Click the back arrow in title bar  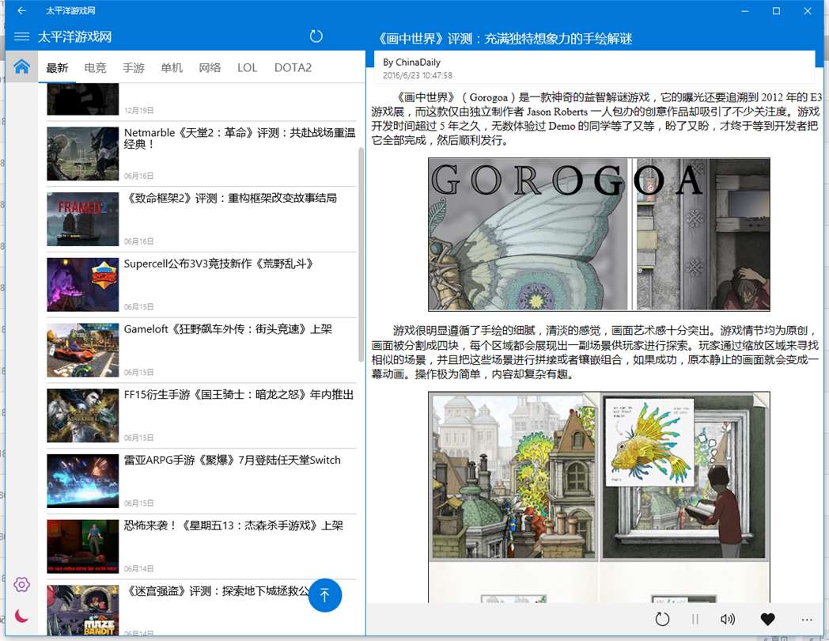tap(21, 10)
